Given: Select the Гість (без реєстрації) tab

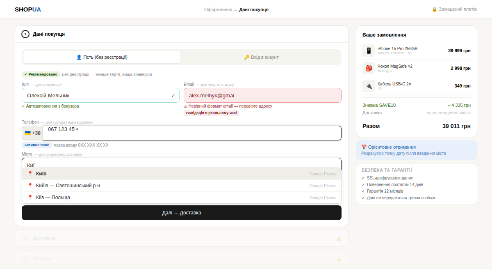Looking at the screenshot, I should pyautogui.click(x=102, y=57).
